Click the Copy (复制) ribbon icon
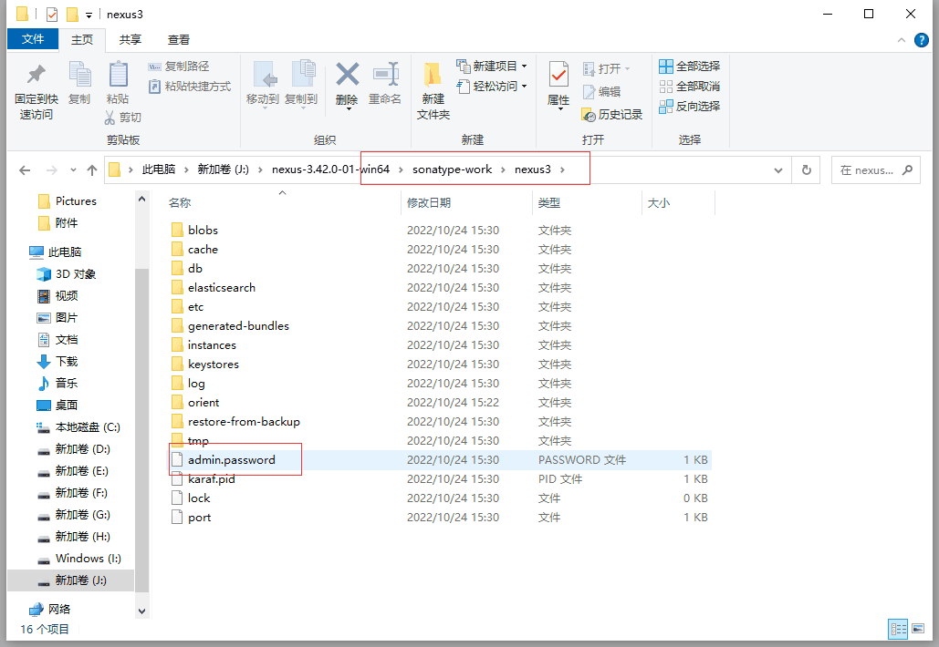This screenshot has height=647, width=939. pyautogui.click(x=79, y=74)
